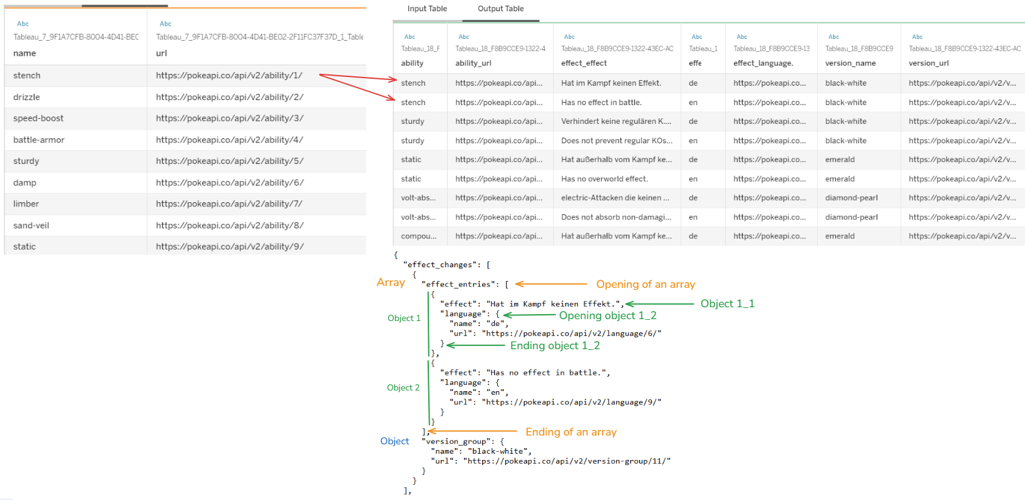Switch to the Input Table tab
The image size is (1025, 500).
(427, 9)
